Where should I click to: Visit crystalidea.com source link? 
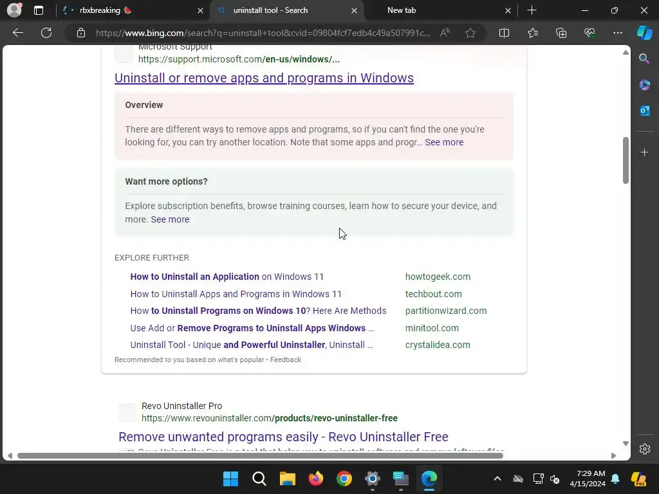[x=438, y=345]
